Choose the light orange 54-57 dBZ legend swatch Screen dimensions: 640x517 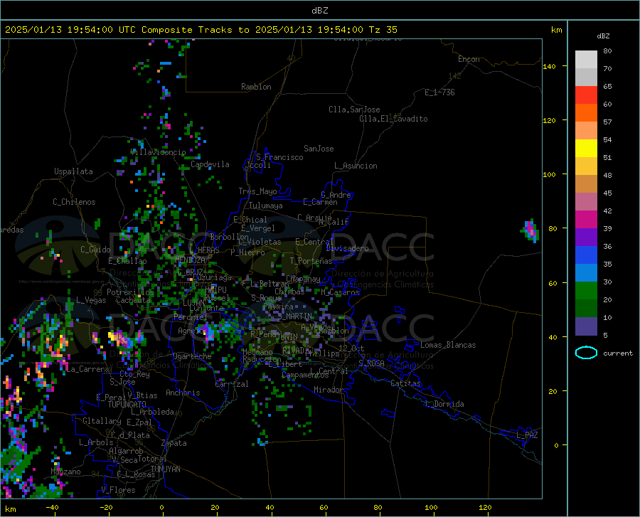(x=586, y=131)
